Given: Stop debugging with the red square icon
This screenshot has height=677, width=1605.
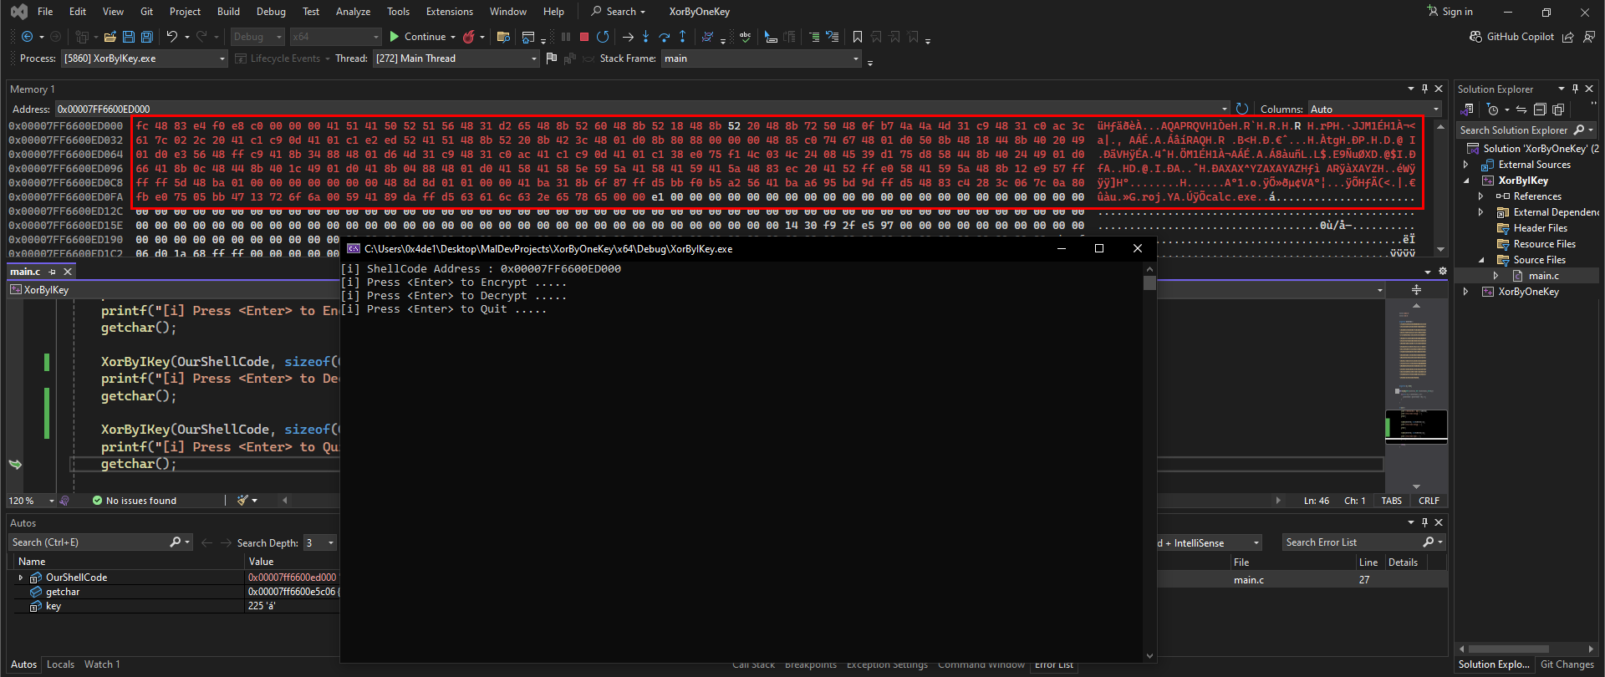Looking at the screenshot, I should pos(584,37).
